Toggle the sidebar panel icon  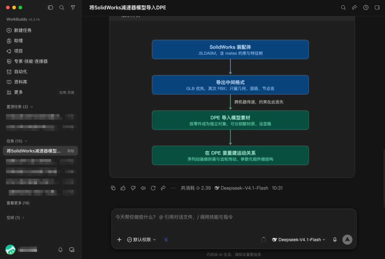pyautogui.click(x=50, y=7)
